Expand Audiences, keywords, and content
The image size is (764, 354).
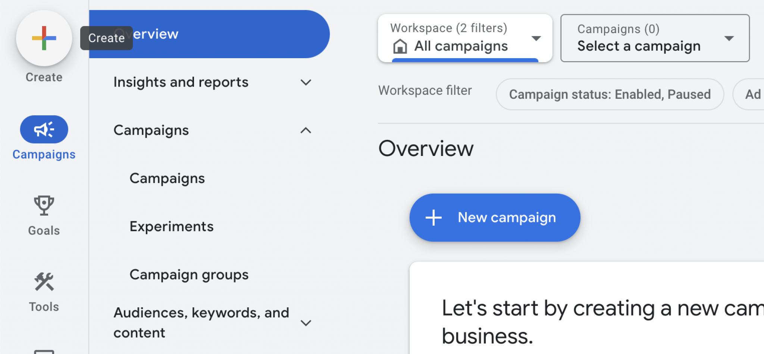click(x=306, y=323)
